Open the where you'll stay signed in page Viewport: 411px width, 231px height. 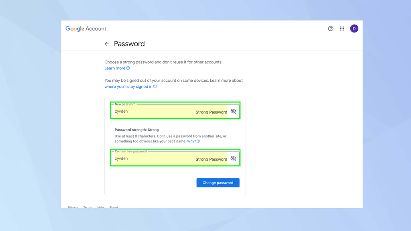click(x=128, y=86)
